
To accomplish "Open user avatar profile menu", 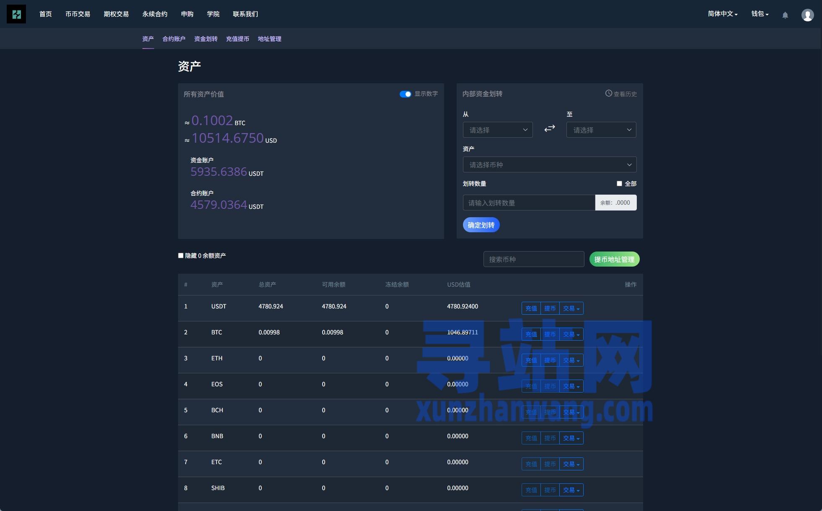I will pyautogui.click(x=807, y=15).
